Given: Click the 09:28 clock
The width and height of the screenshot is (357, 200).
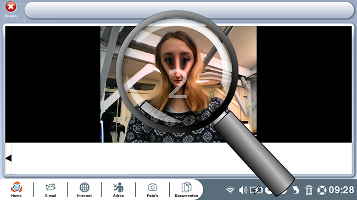Looking at the screenshot, I should (x=341, y=190).
